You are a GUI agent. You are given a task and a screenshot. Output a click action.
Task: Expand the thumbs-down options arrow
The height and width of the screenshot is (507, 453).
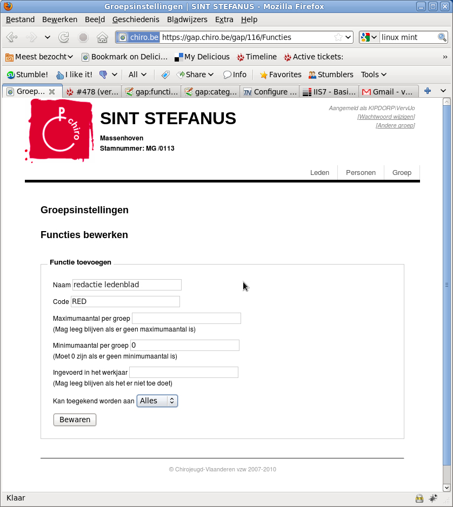pyautogui.click(x=115, y=75)
